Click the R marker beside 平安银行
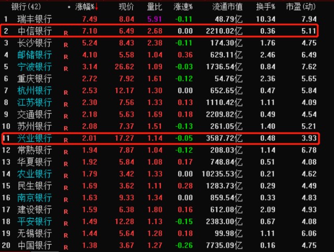 point(66,223)
